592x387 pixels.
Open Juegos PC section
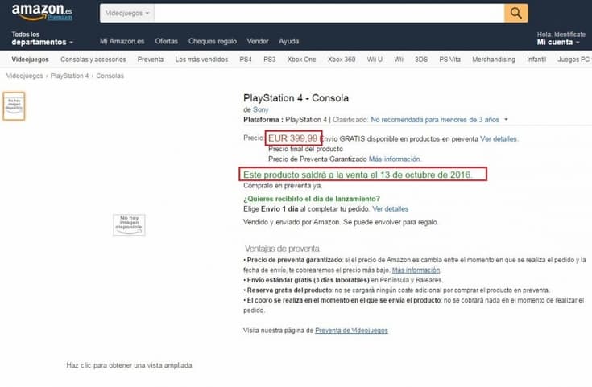click(573, 60)
